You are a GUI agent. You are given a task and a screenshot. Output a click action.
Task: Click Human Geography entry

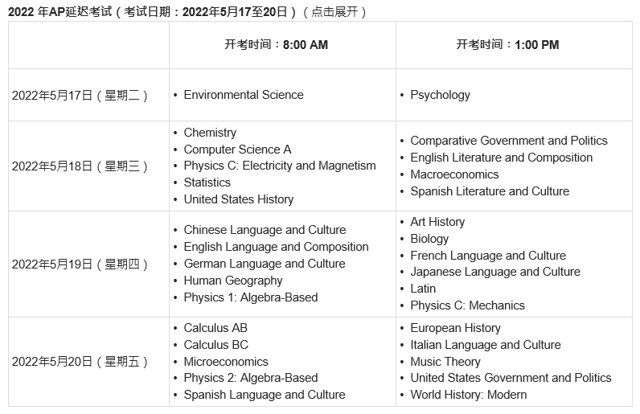click(233, 281)
